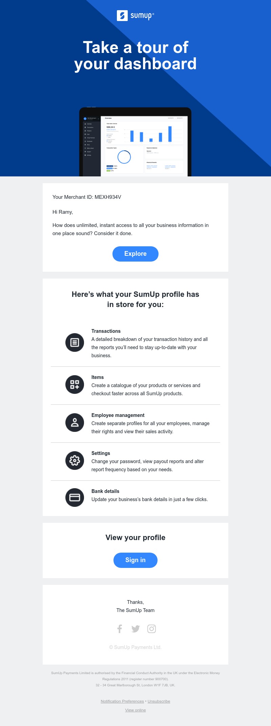271x726 pixels.
Task: Click the Sign in button
Action: pos(135,560)
